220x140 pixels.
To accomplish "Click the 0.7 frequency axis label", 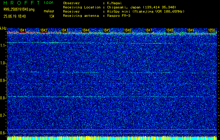I will click(3, 115).
